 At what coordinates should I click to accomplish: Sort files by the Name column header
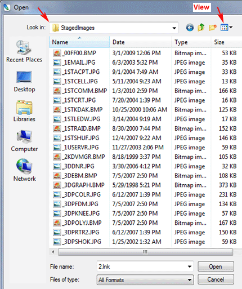click(79, 42)
